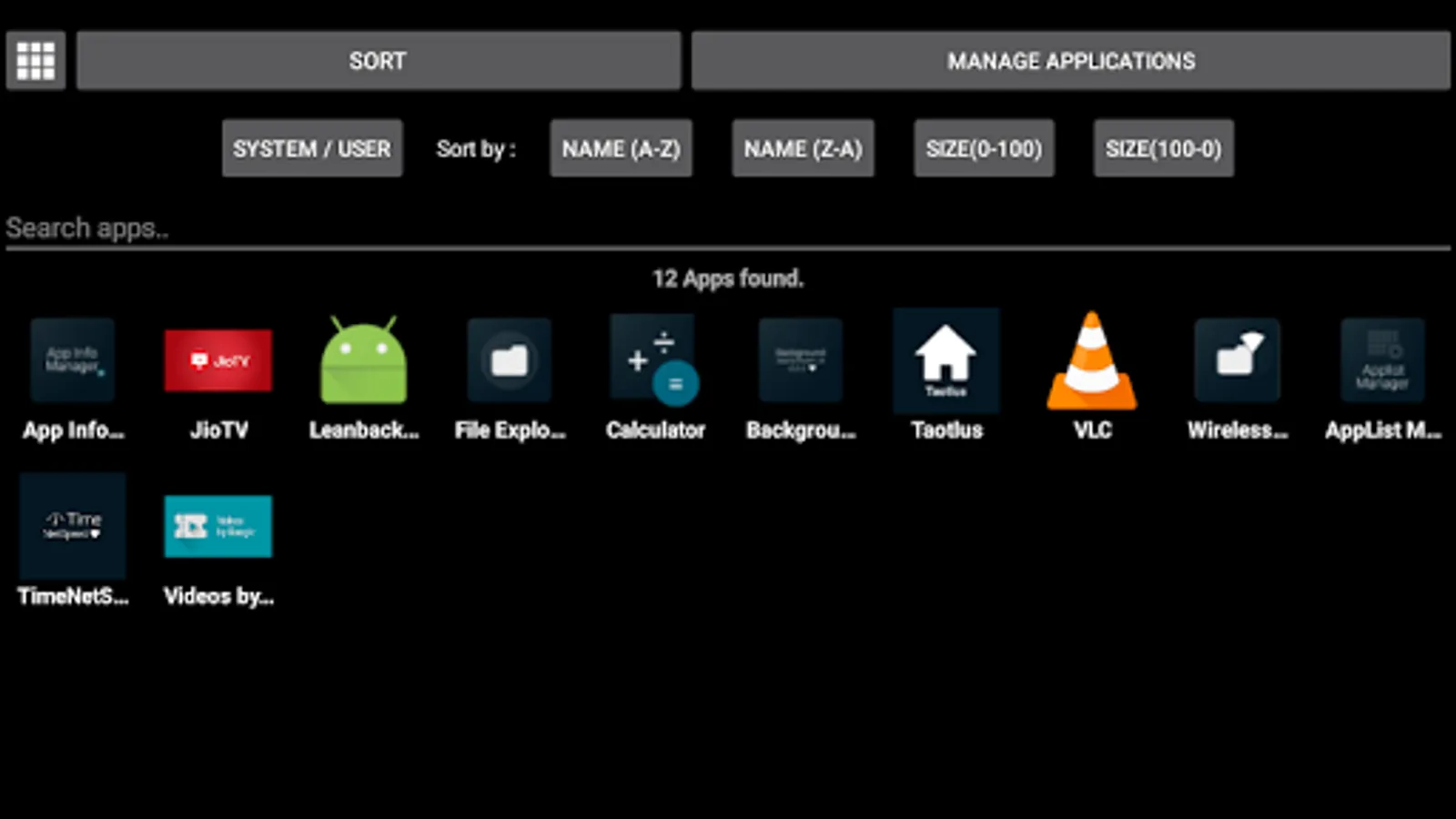Click the 'Leanback...' label
Image resolution: width=1456 pixels, height=819 pixels.
tap(364, 430)
